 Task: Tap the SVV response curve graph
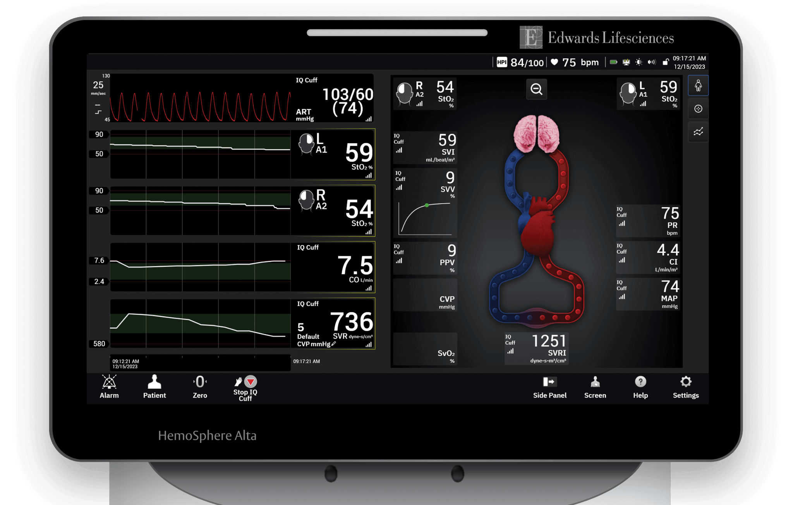pos(425,218)
